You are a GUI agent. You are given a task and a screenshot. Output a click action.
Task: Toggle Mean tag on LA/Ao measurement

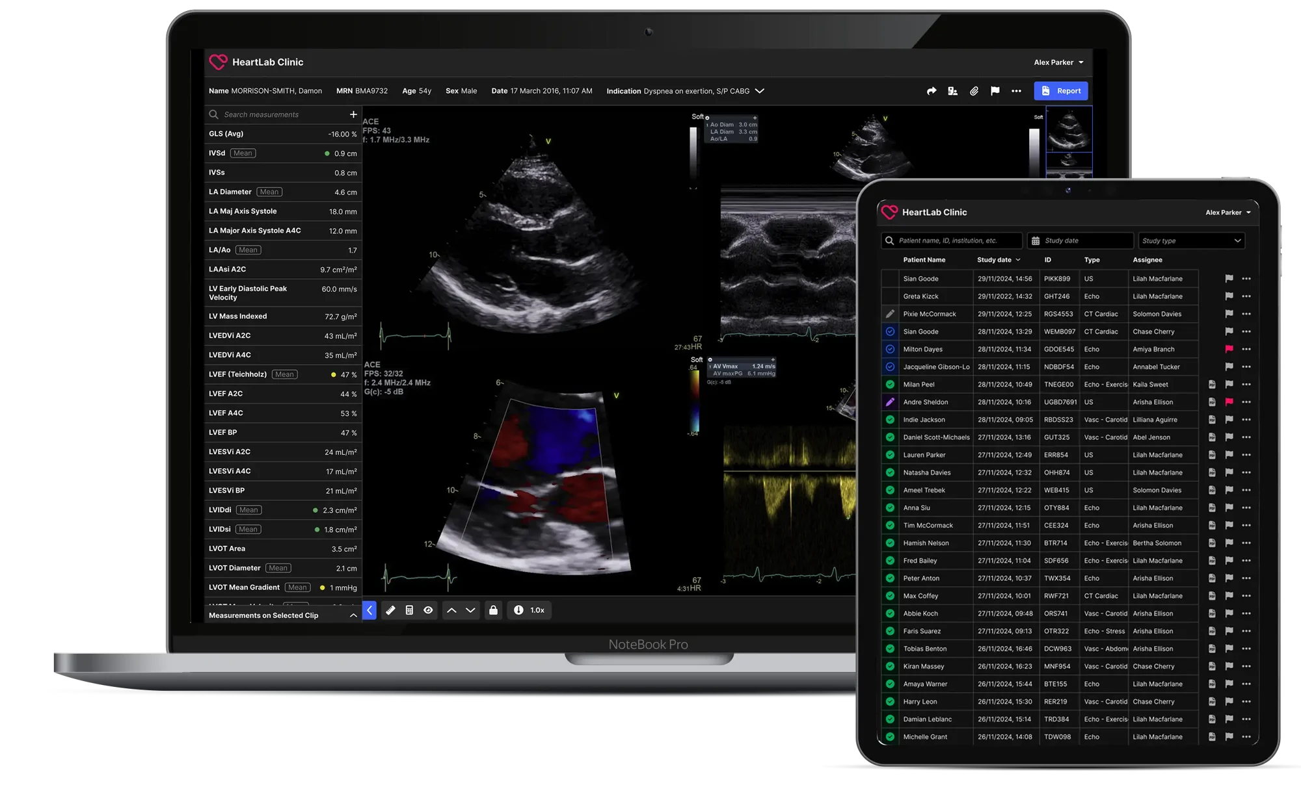248,250
